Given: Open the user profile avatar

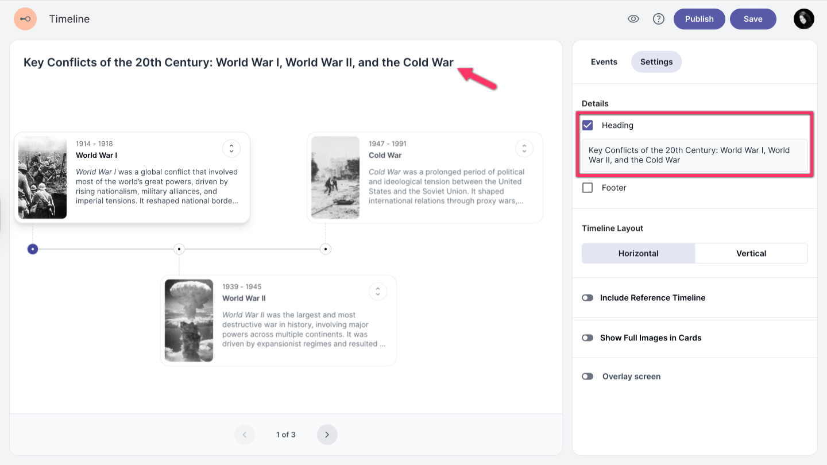Looking at the screenshot, I should pyautogui.click(x=803, y=19).
